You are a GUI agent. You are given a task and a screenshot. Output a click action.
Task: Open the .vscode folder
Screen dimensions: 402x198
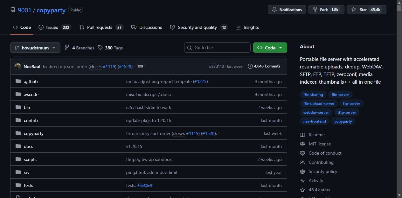pos(31,94)
